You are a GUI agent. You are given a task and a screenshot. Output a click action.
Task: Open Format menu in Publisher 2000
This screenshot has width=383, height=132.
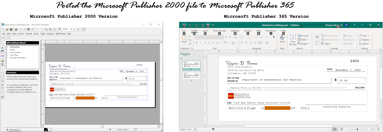29,34
